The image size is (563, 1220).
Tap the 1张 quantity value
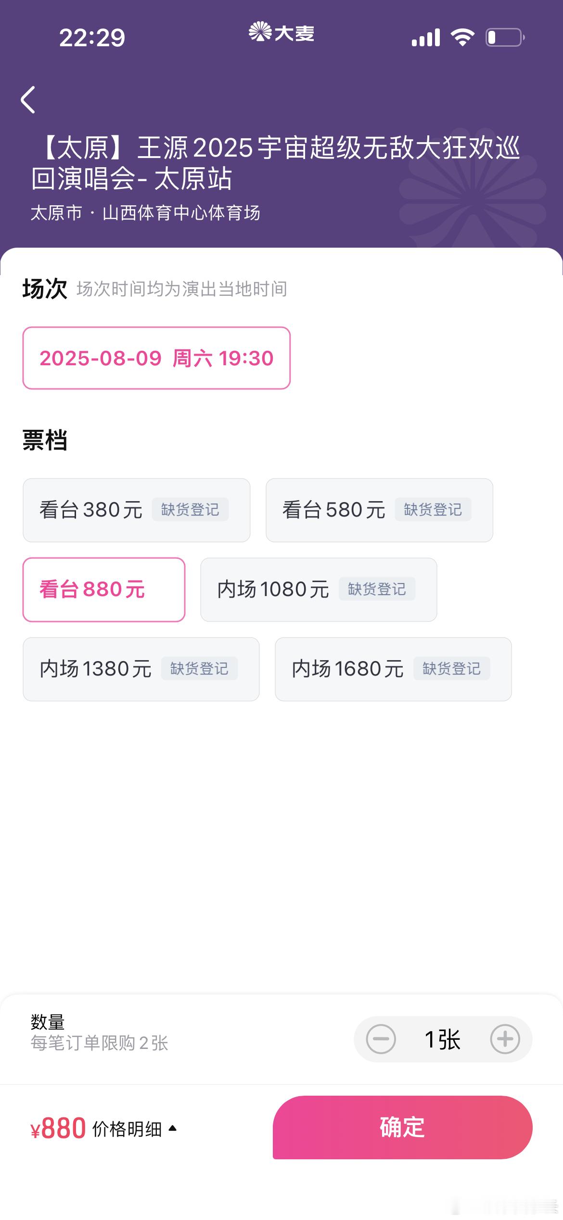click(x=443, y=1039)
